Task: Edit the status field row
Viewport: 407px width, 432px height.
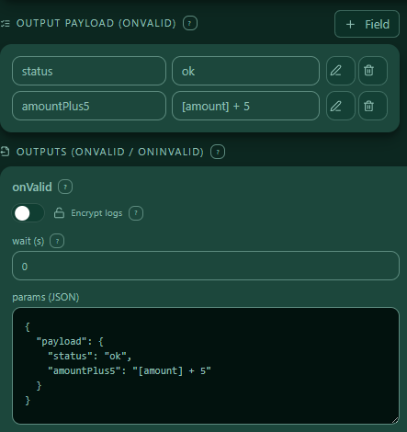Action: (x=340, y=71)
